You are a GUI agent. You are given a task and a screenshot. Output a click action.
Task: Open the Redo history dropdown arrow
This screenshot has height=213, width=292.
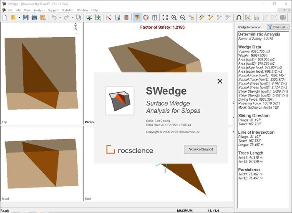pyautogui.click(x=72, y=18)
